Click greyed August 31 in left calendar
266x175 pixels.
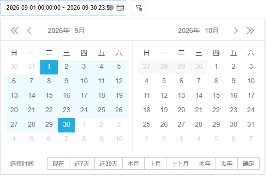coord(32,66)
